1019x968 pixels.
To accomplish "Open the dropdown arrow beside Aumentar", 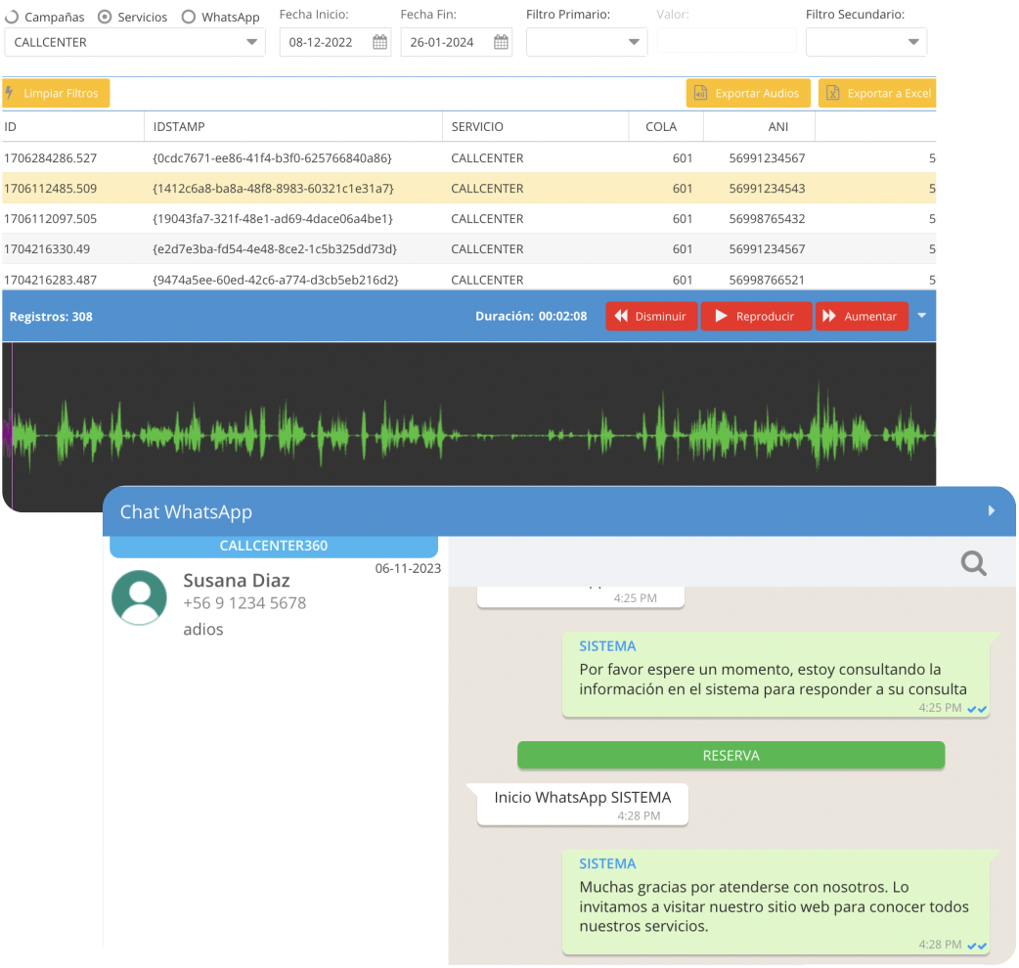I will pos(922,316).
